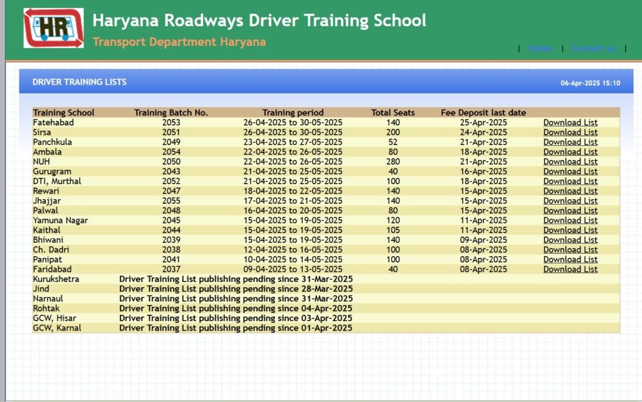Select the 'NUH' school name cell
This screenshot has width=642, height=402.
[x=41, y=162]
